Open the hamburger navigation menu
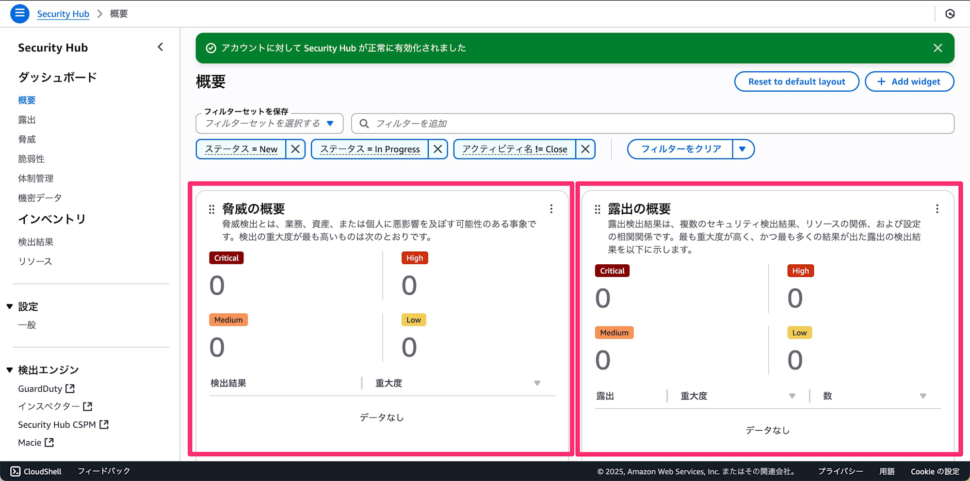The width and height of the screenshot is (970, 481). [x=20, y=14]
